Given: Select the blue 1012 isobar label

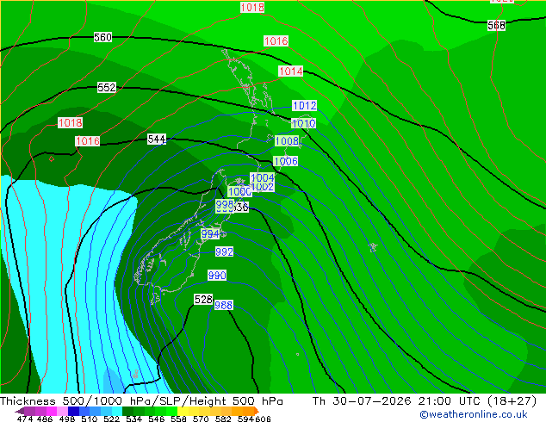Looking at the screenshot, I should (x=304, y=105).
